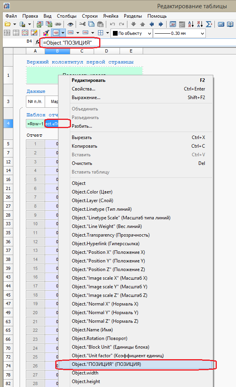Open the Правка menu
This screenshot has width=236, height=387.
pos(30,16)
